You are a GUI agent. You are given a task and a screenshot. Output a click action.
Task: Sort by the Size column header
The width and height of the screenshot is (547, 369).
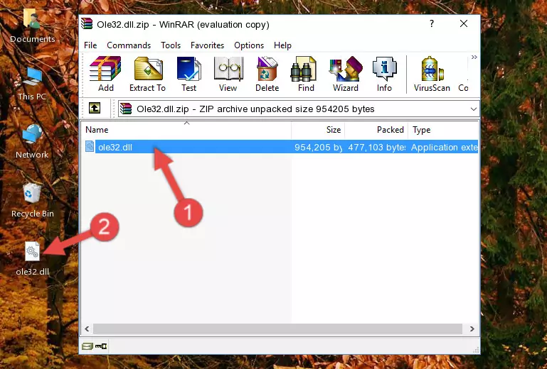coord(318,130)
